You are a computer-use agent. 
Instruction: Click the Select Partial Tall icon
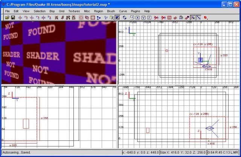click(x=68, y=18)
